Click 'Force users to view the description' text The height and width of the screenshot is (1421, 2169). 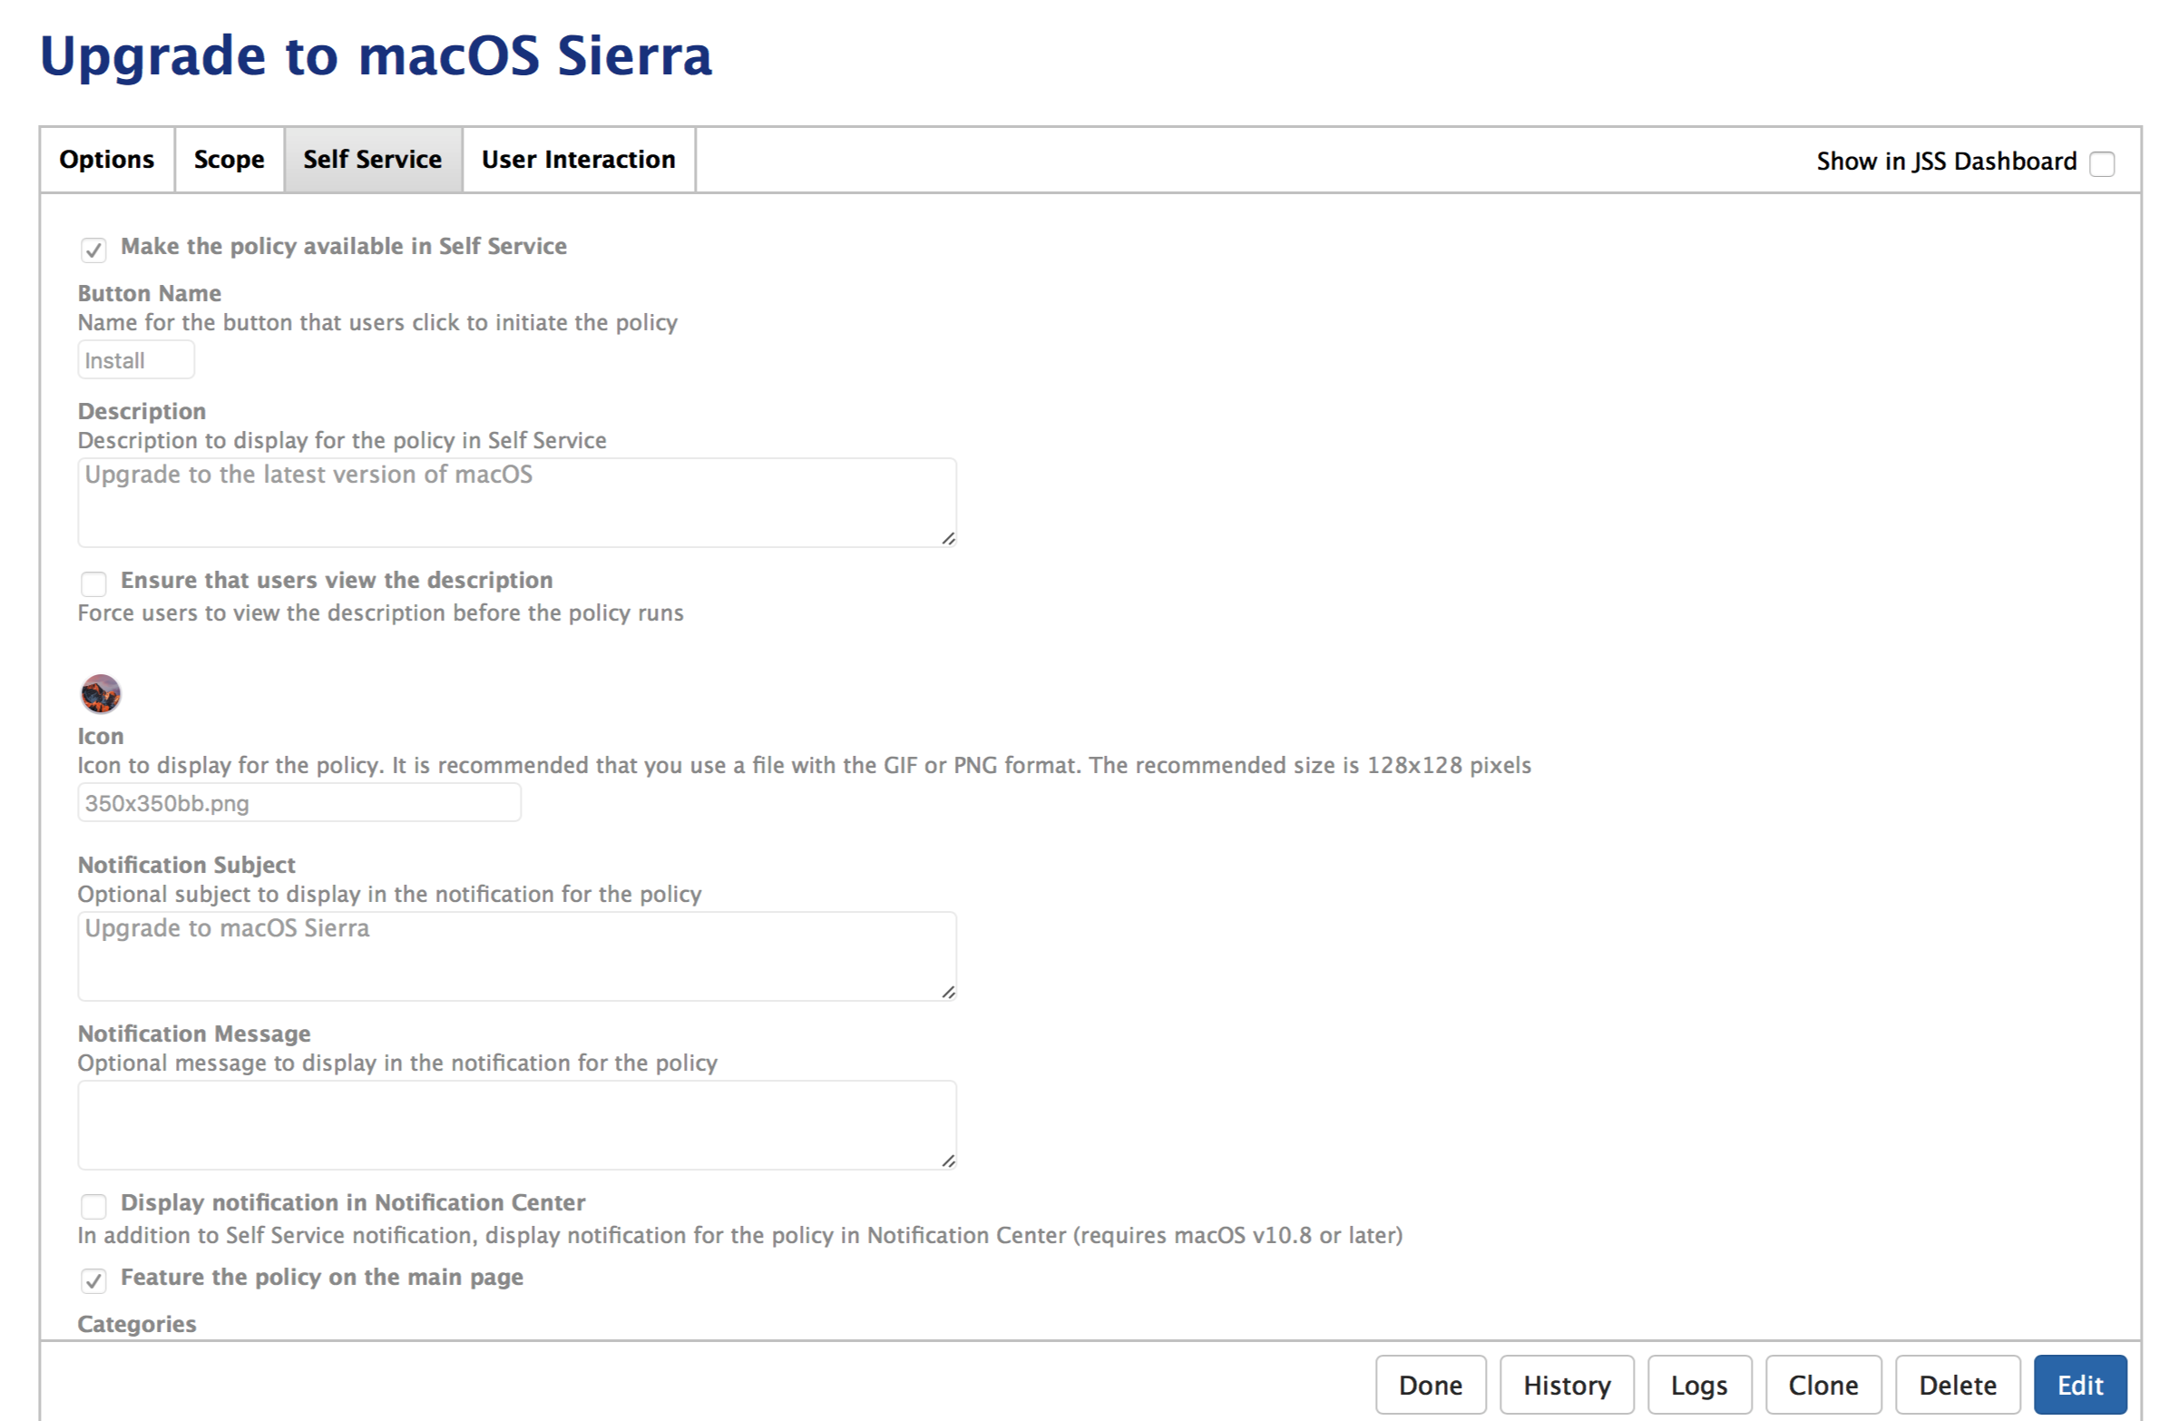(264, 612)
